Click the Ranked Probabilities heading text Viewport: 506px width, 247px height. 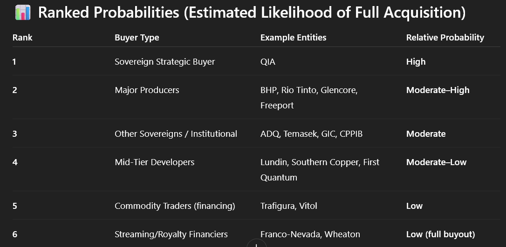pos(252,13)
